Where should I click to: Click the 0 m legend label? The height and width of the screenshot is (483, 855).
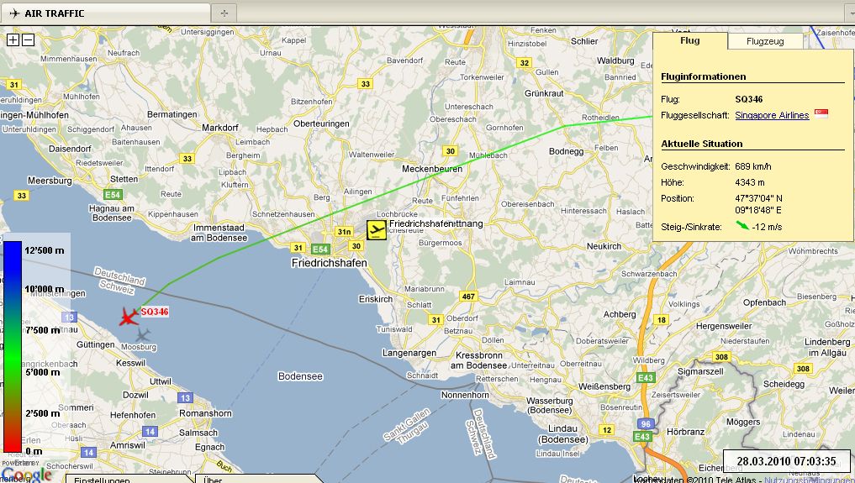pyautogui.click(x=34, y=451)
